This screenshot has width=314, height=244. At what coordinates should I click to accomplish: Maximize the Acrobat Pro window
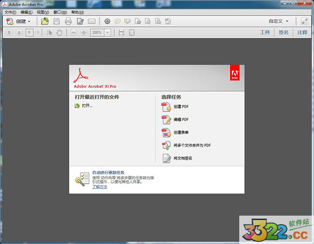[293, 3]
